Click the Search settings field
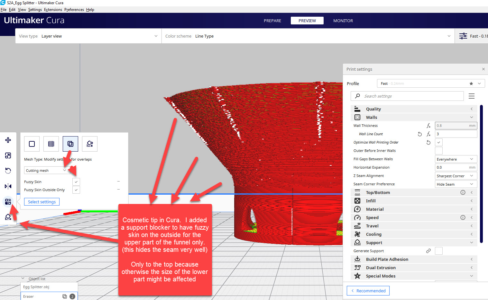This screenshot has height=300, width=488. click(x=407, y=96)
